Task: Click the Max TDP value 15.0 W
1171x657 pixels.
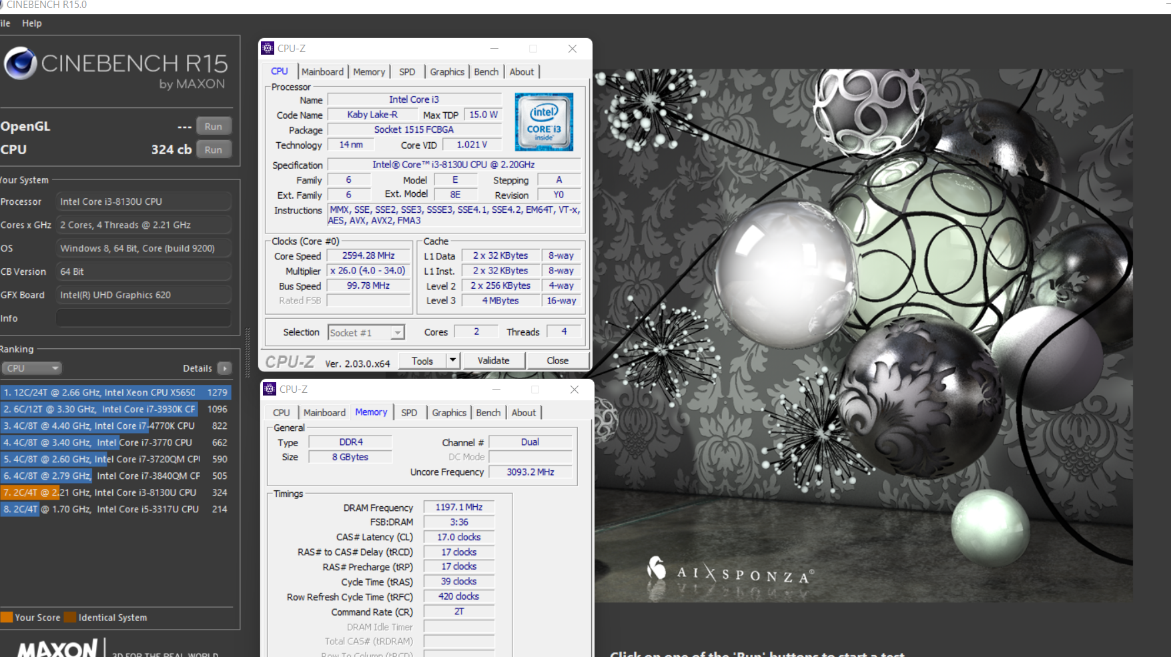Action: pyautogui.click(x=484, y=115)
